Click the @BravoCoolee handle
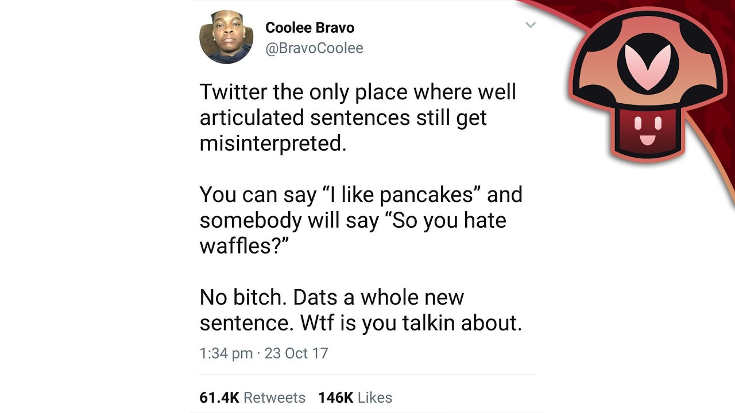 [x=314, y=48]
